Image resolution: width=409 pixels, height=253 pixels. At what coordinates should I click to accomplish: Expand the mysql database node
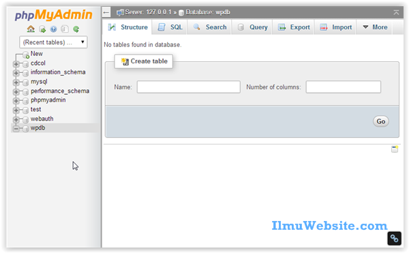(16, 83)
